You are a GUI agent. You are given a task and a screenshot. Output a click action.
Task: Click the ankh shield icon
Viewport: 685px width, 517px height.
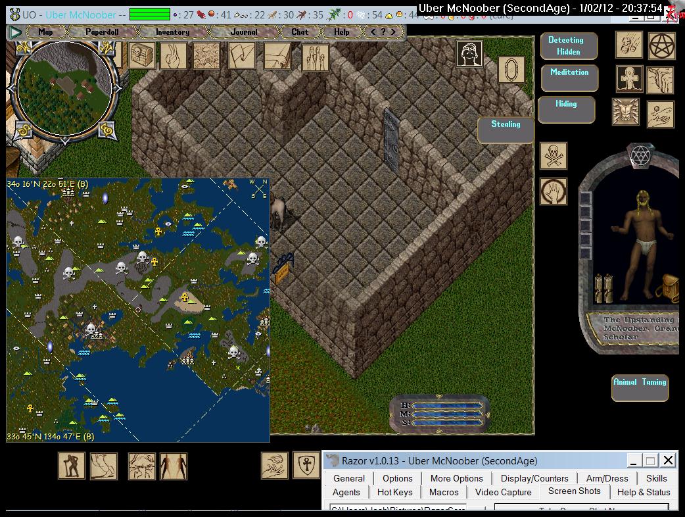tap(306, 465)
